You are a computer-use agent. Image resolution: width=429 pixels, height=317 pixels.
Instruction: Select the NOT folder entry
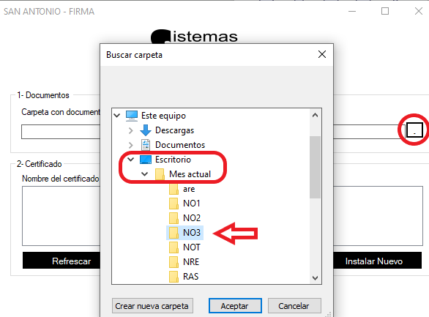(x=184, y=247)
